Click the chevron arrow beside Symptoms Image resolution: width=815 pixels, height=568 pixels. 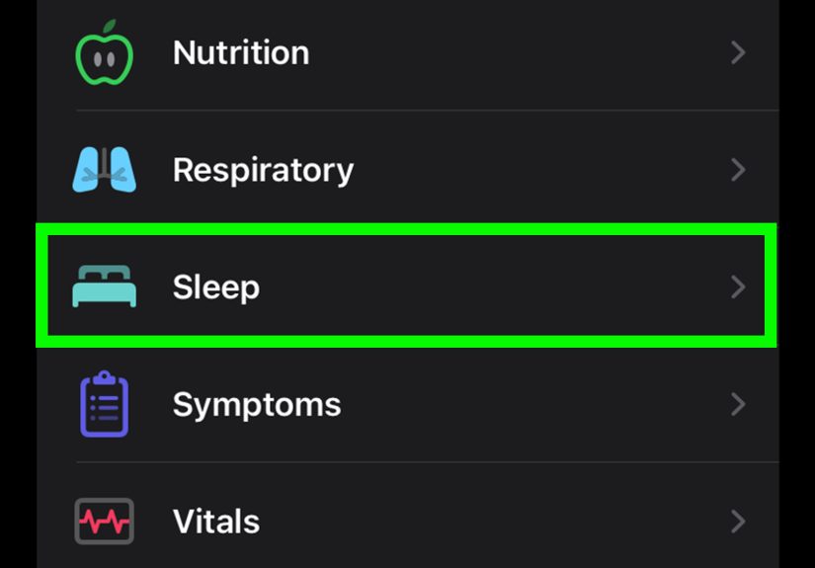[x=738, y=404]
